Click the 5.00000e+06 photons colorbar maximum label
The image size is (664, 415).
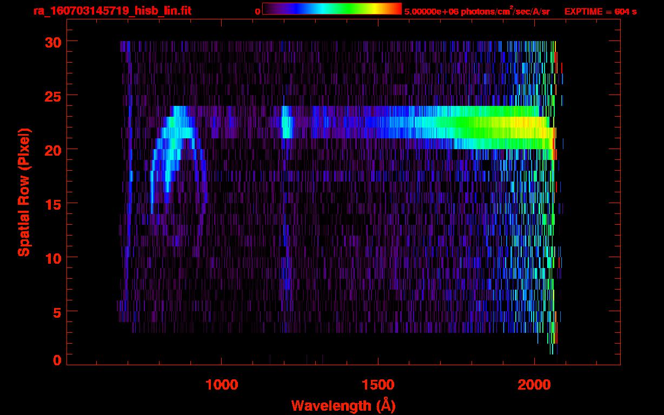[476, 11]
